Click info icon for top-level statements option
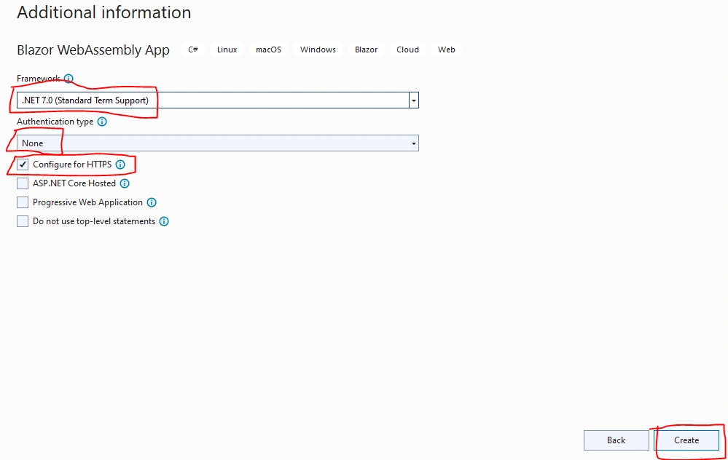Viewport: 728px width, 460px height. (164, 222)
